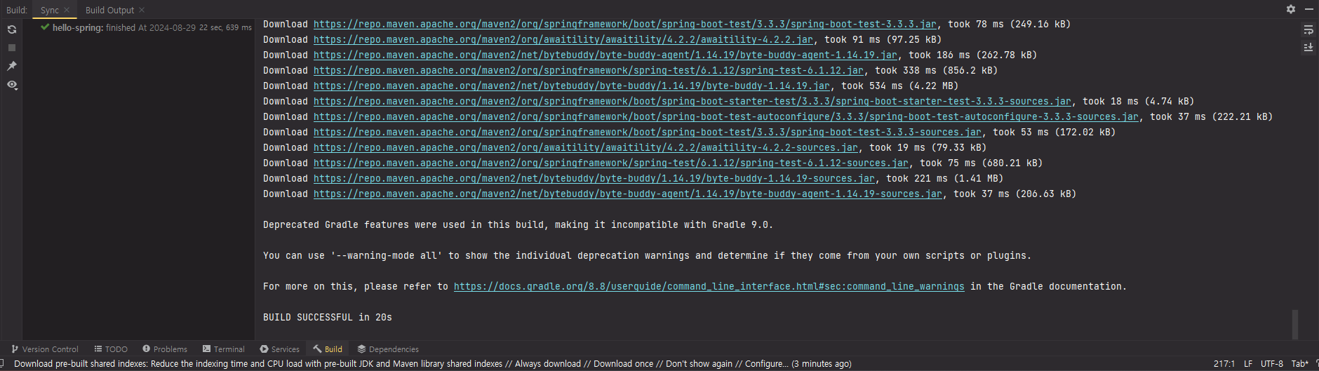Open the TODO tool window
The height and width of the screenshot is (371, 1319).
click(x=111, y=349)
